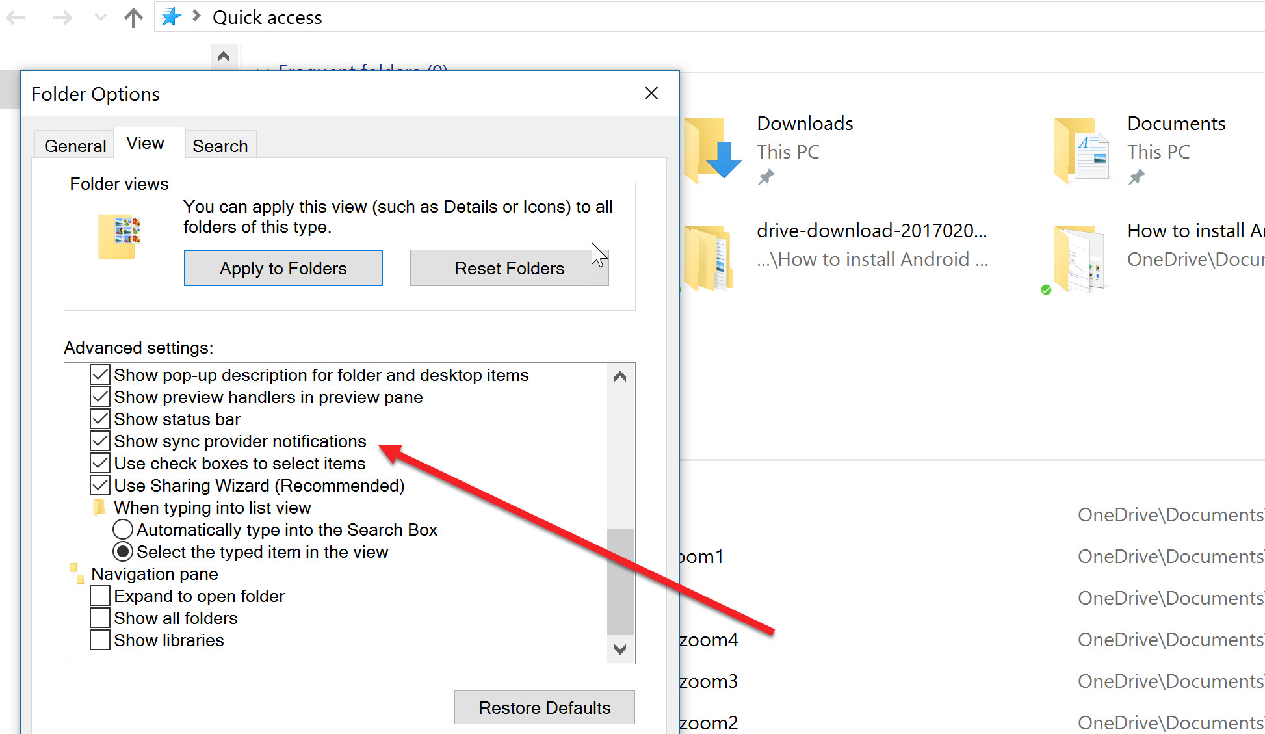Screen dimensions: 1265x734
Task: Switch to the Search tab
Action: click(x=220, y=146)
